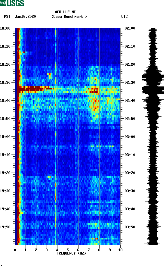Click the 18:10 PST time label
This screenshot has height=269, width=166.
click(x=5, y=46)
